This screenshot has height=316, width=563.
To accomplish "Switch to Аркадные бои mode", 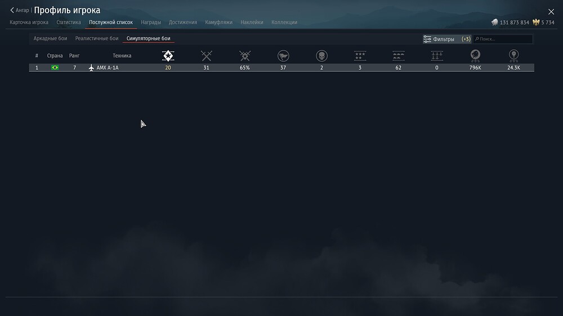I will tap(50, 38).
